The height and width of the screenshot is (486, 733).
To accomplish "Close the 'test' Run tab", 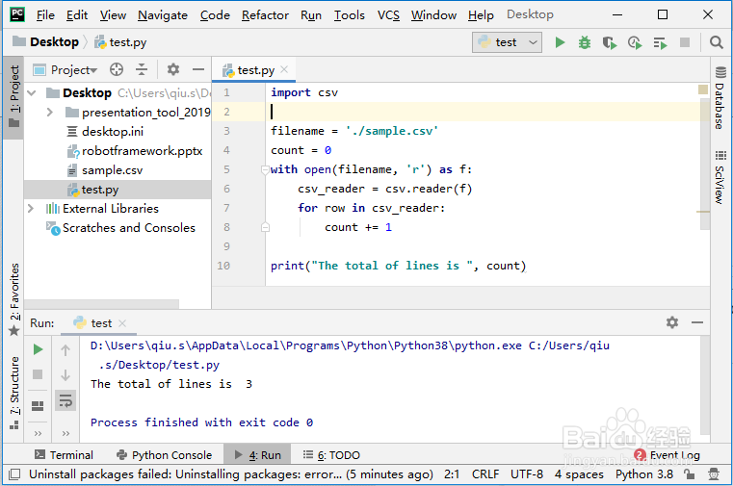I will coord(122,323).
